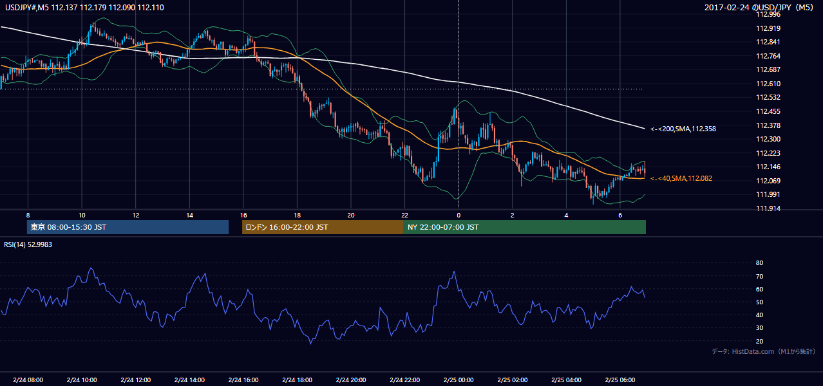Click price level 111.914 on the axis
The width and height of the screenshot is (823, 386).
click(768, 208)
